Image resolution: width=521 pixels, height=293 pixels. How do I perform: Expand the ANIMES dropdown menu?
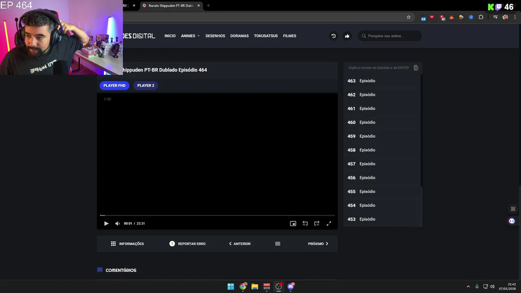pos(190,36)
